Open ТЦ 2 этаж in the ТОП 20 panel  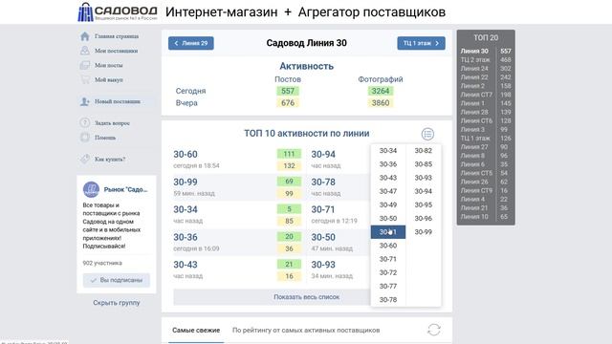pyautogui.click(x=475, y=59)
